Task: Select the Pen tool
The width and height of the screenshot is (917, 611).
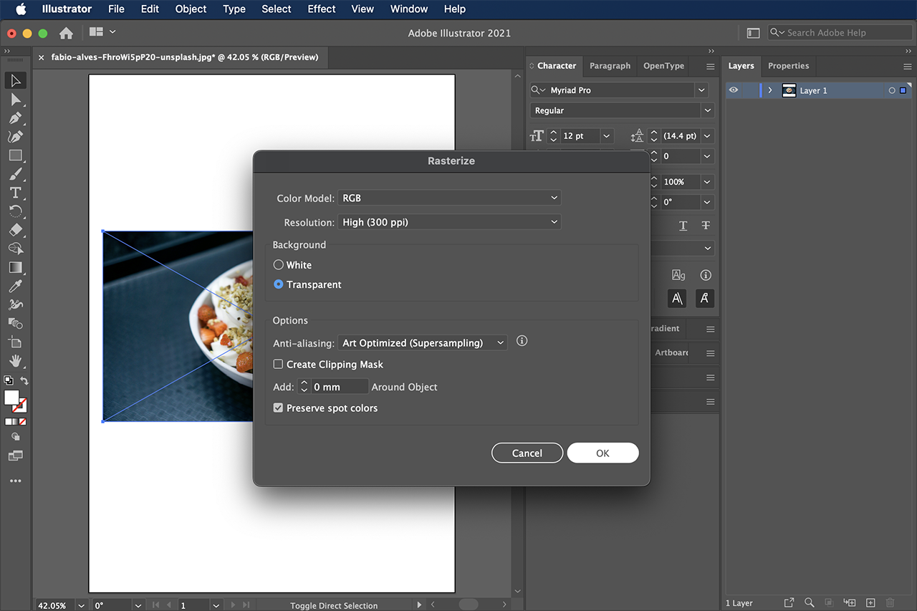Action: click(x=16, y=117)
